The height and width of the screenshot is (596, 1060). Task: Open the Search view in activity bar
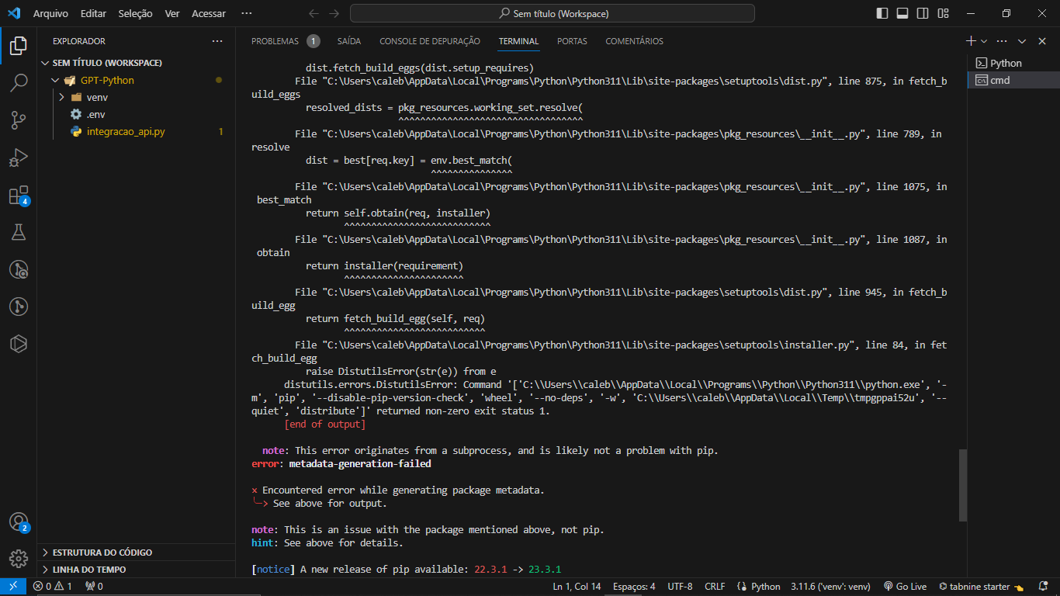click(19, 82)
